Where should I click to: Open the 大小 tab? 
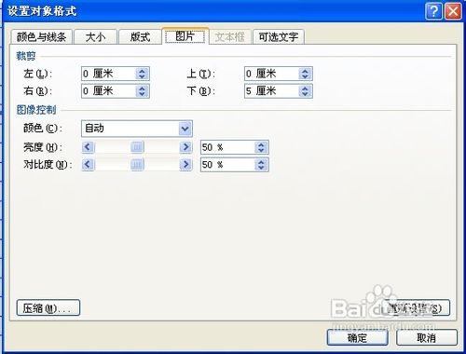tap(96, 37)
